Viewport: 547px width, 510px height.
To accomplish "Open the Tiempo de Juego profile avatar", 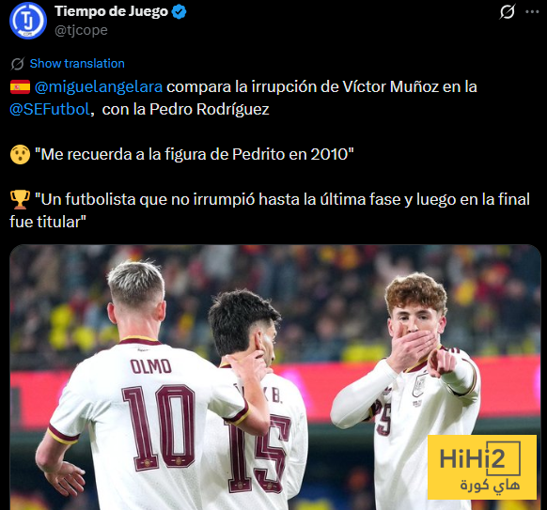I will click(28, 21).
